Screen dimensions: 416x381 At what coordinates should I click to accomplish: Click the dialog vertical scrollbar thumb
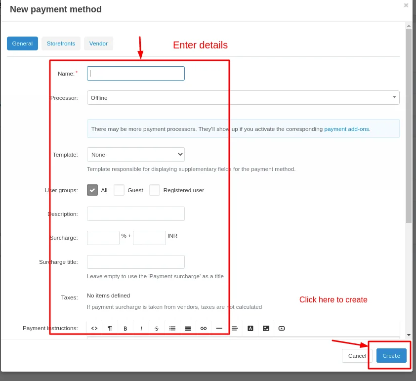click(409, 126)
